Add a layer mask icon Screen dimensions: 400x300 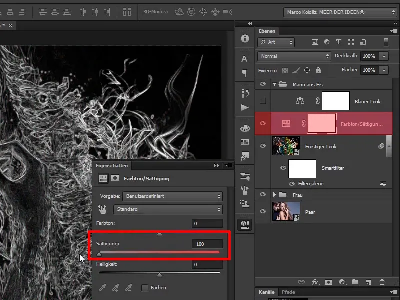[x=328, y=282]
